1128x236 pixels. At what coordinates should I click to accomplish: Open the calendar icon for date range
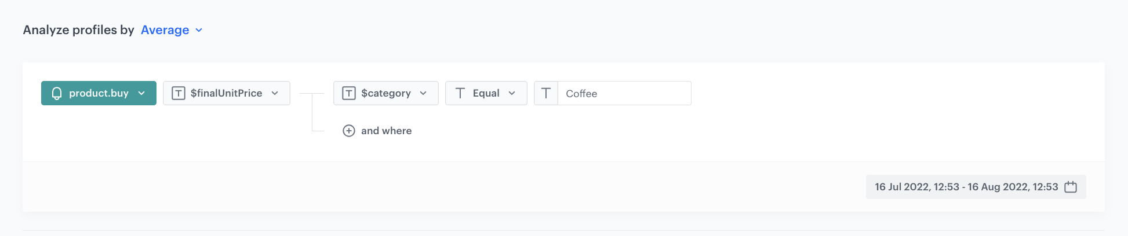(x=1071, y=187)
